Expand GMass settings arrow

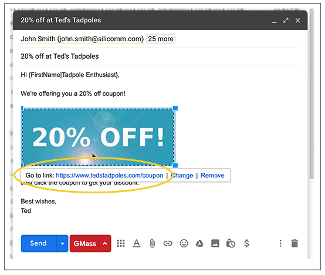[x=105, y=243]
